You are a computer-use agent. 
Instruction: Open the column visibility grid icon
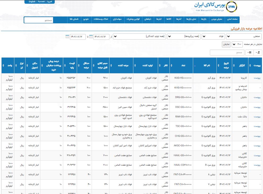coord(249,53)
